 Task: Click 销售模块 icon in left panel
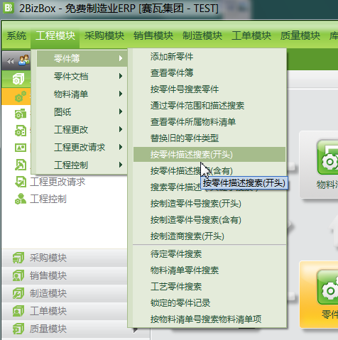[18, 275]
